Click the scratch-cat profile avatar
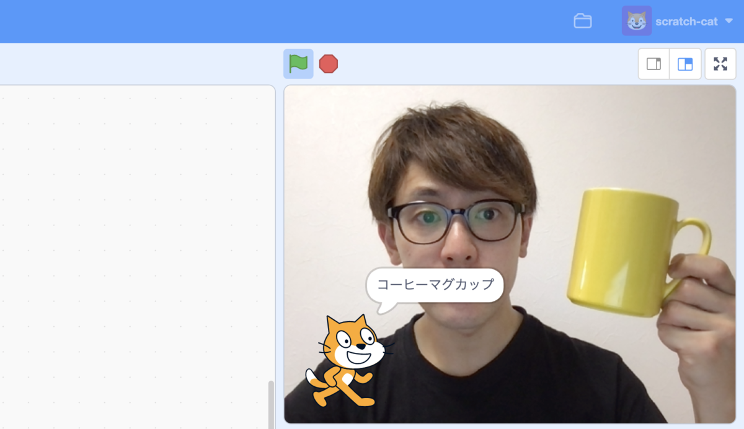This screenshot has width=744, height=429. coord(636,21)
